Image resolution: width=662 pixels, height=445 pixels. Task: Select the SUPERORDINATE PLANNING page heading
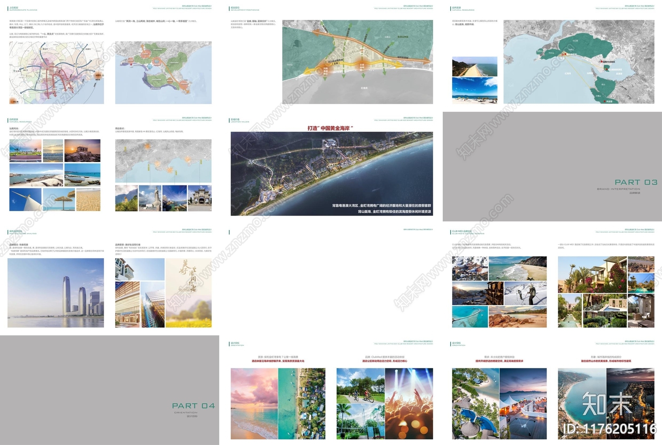pyautogui.click(x=23, y=10)
